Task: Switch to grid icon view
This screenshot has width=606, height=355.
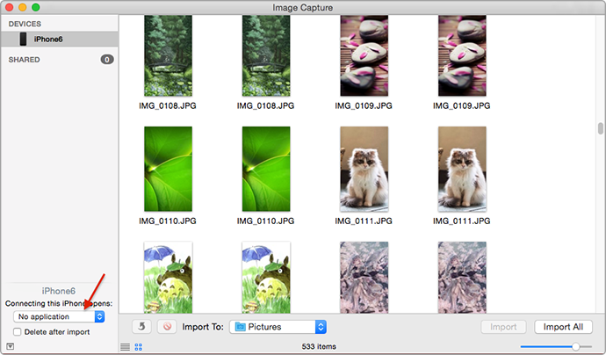Action: click(139, 347)
